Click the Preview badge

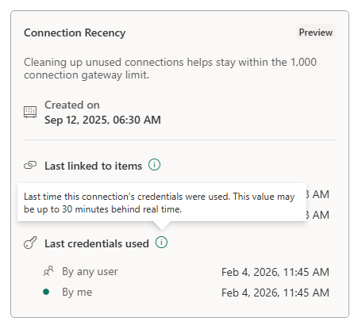tap(316, 33)
